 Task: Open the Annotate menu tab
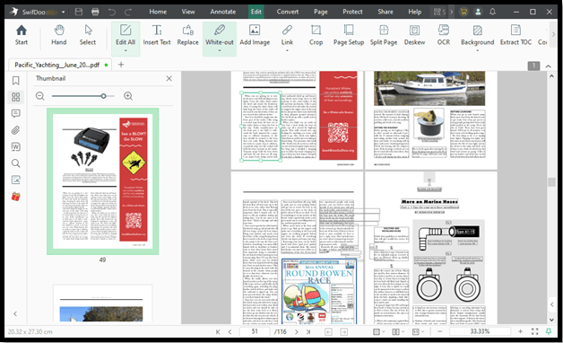click(x=223, y=12)
